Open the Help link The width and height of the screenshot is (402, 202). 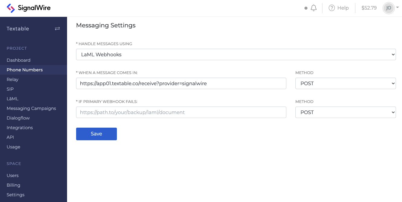[343, 8]
